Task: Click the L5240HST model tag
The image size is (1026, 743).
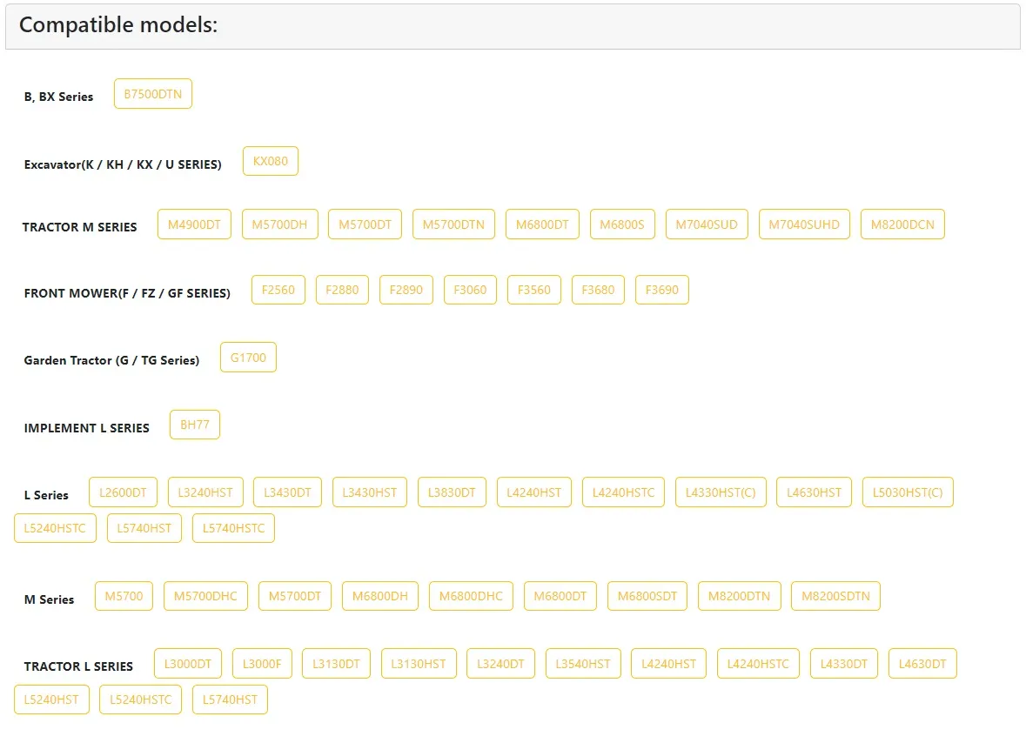Action: tap(51, 699)
